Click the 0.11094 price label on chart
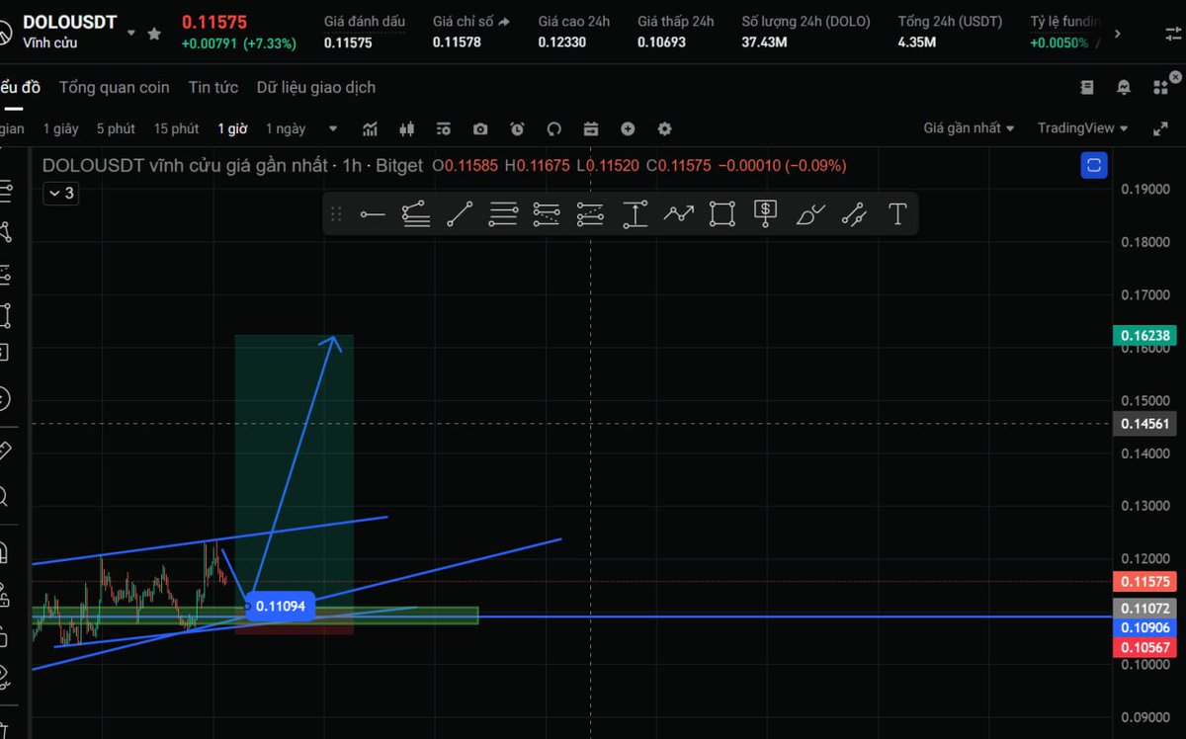This screenshot has width=1186, height=739. click(280, 606)
